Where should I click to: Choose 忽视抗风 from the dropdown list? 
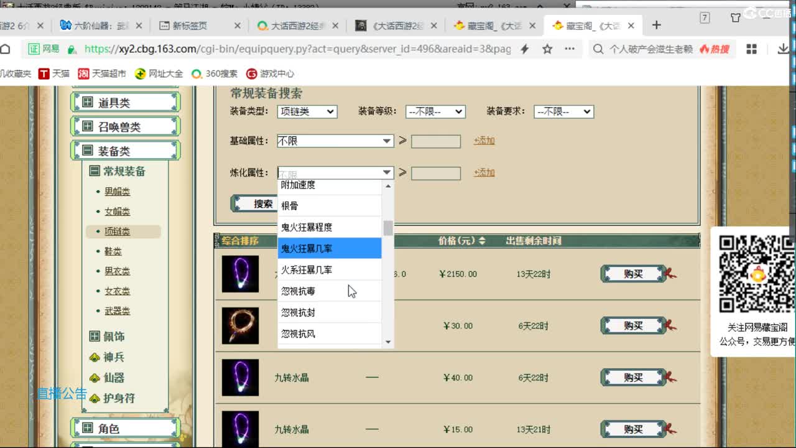329,334
